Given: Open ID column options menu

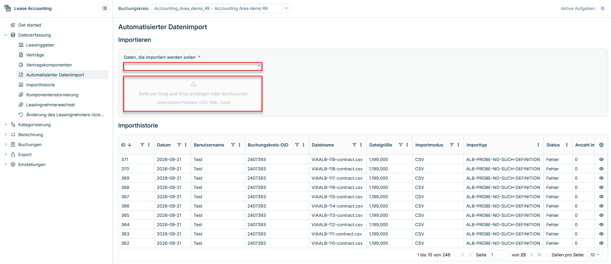Looking at the screenshot, I should (x=149, y=145).
